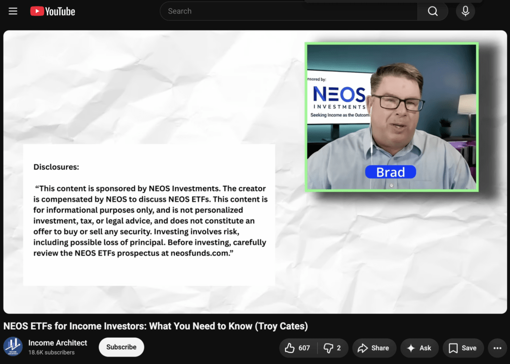
Task: Click the Disclosures heading in video
Action: 56,167
